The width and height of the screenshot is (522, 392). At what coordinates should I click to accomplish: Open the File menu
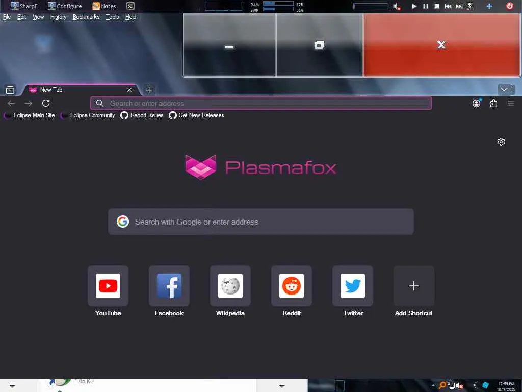click(7, 17)
